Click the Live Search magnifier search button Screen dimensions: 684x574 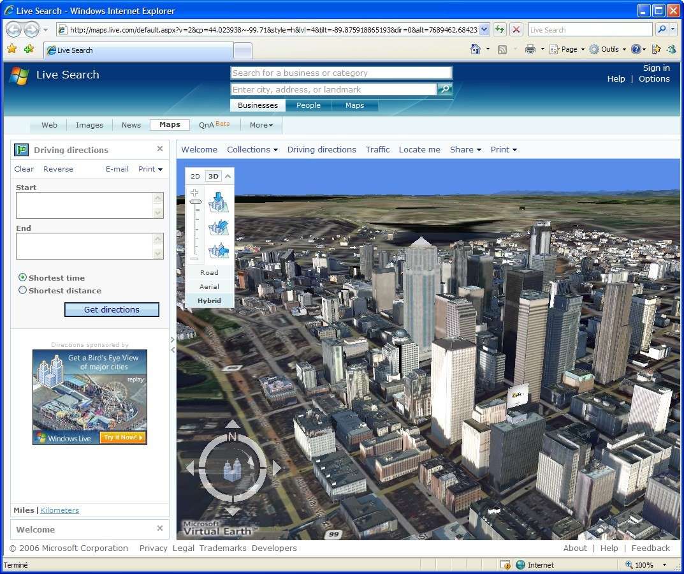point(445,89)
